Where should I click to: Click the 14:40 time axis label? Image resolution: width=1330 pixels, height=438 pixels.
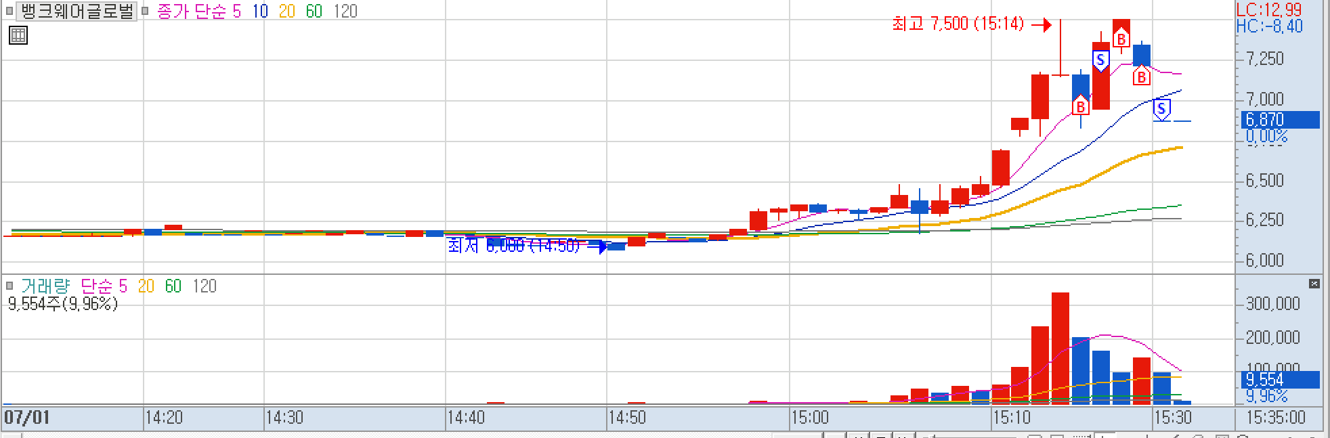tap(466, 418)
